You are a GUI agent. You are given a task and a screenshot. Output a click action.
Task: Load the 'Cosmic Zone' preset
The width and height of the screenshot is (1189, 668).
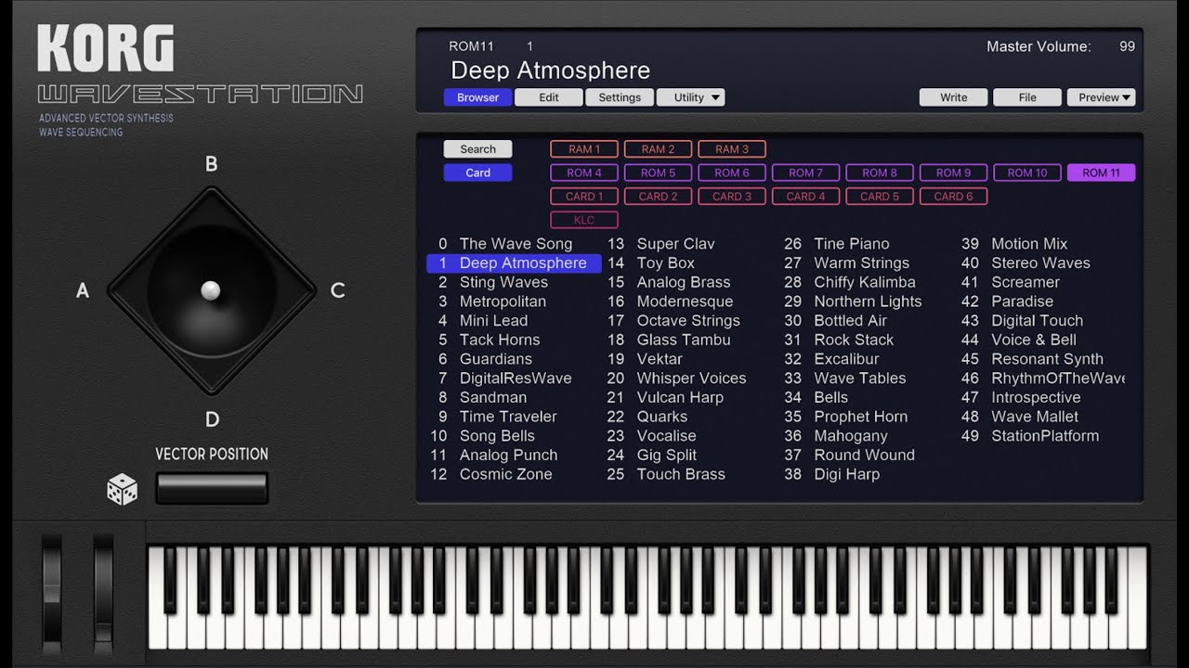[505, 474]
